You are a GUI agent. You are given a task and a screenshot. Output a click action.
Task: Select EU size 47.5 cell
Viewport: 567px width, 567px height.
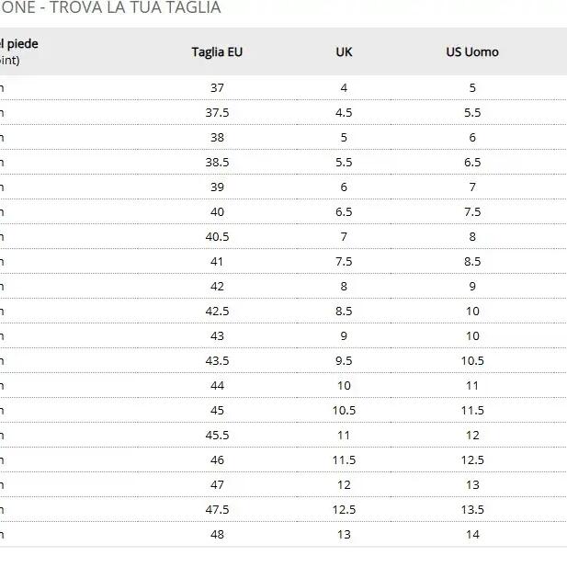click(x=217, y=510)
